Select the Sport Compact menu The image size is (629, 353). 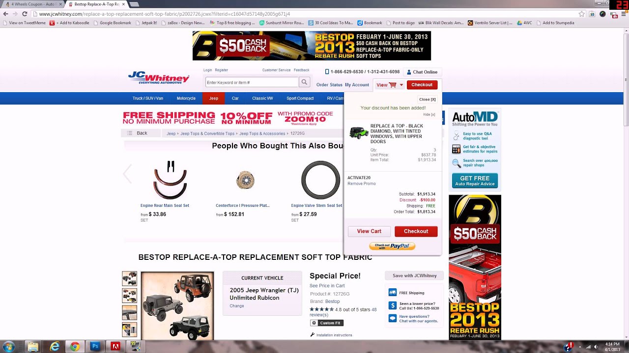(300, 98)
